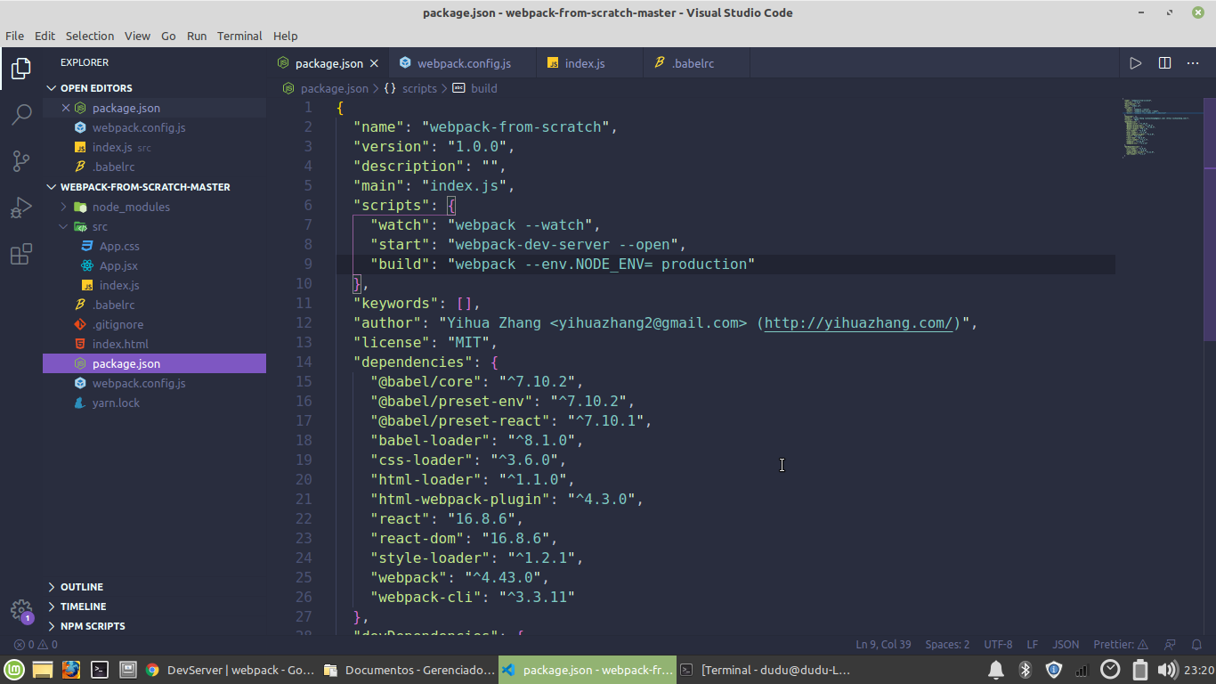Open the editor More Actions ellipsis
This screenshot has width=1216, height=684.
tap(1193, 63)
